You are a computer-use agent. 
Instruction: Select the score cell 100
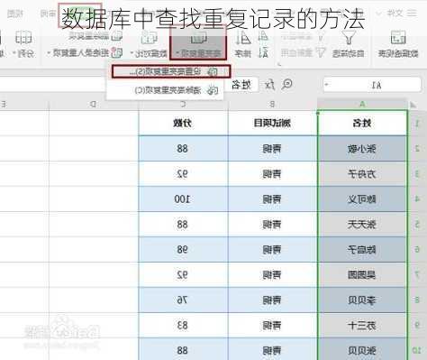183,199
